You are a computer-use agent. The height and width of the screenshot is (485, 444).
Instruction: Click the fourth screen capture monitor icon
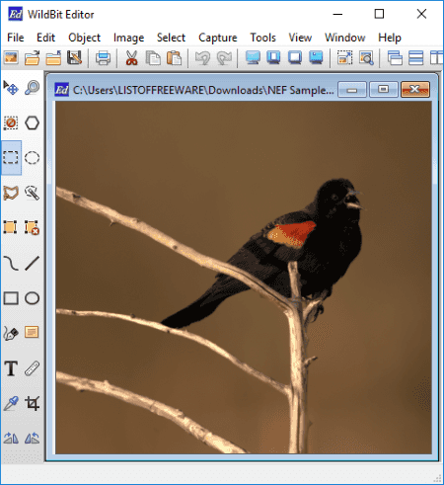[x=316, y=58]
